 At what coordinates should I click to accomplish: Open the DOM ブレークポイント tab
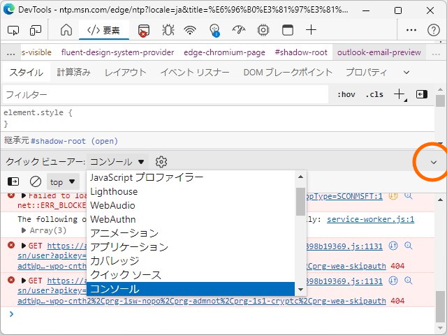pos(288,73)
